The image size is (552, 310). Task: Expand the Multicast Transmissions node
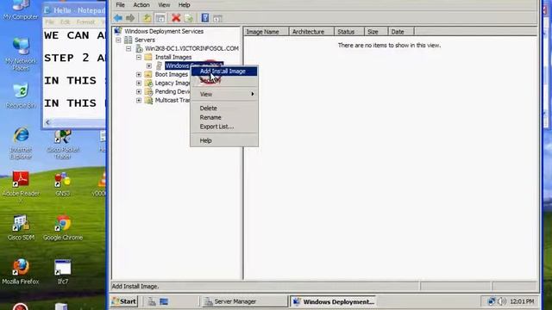point(139,100)
